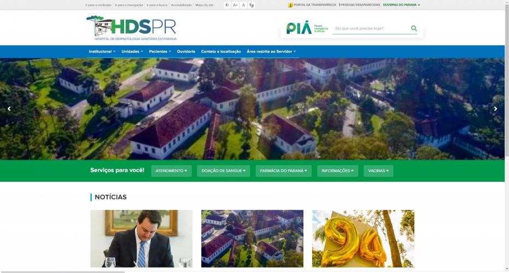Open the Ouvidoria page
Image resolution: width=509 pixels, height=273 pixels.
coord(186,51)
